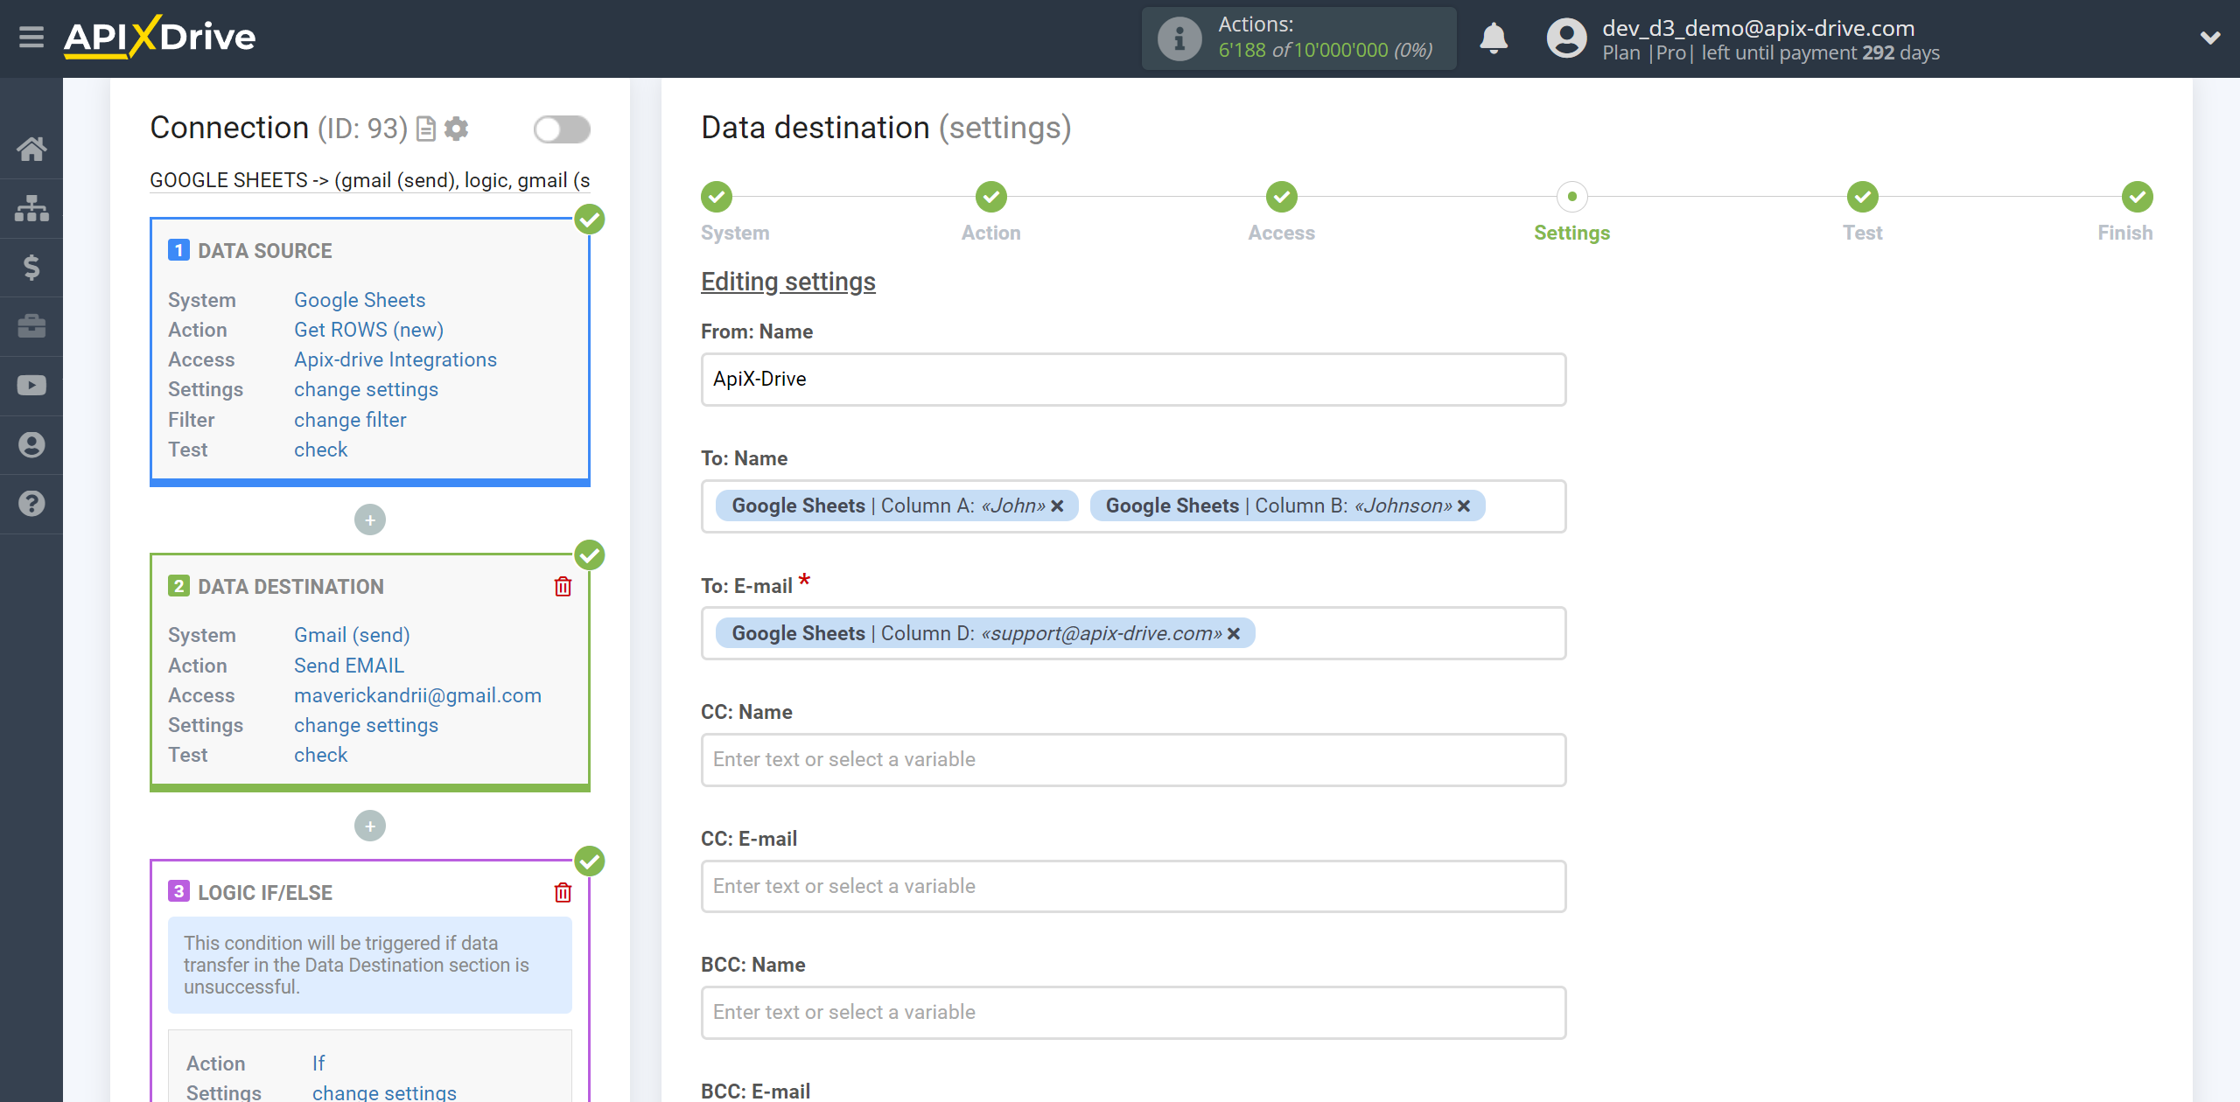Open connection notes document icon
2240x1102 pixels.
tap(426, 129)
